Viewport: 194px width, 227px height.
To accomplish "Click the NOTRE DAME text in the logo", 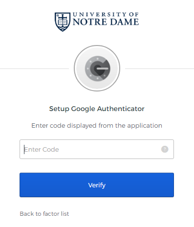I will (106, 22).
